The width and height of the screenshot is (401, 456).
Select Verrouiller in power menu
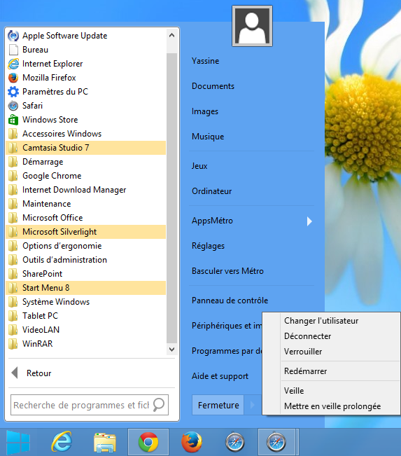tap(303, 352)
